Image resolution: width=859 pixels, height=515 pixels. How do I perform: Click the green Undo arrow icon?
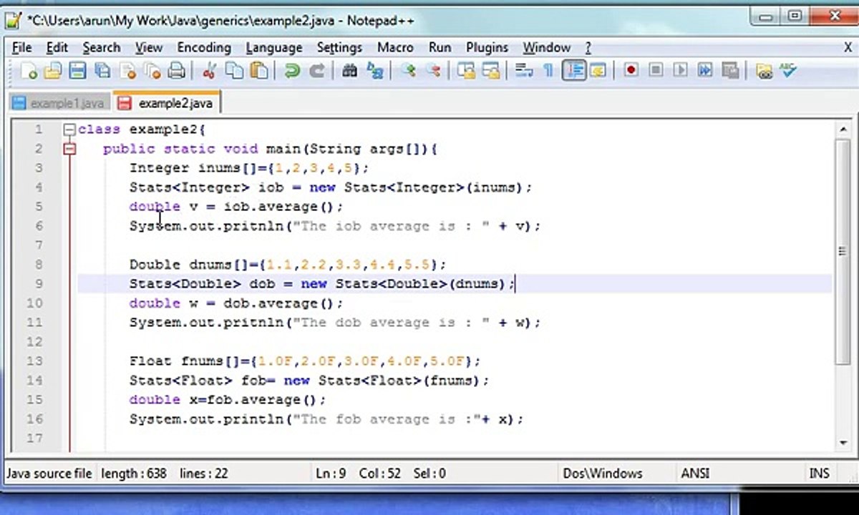tap(291, 71)
